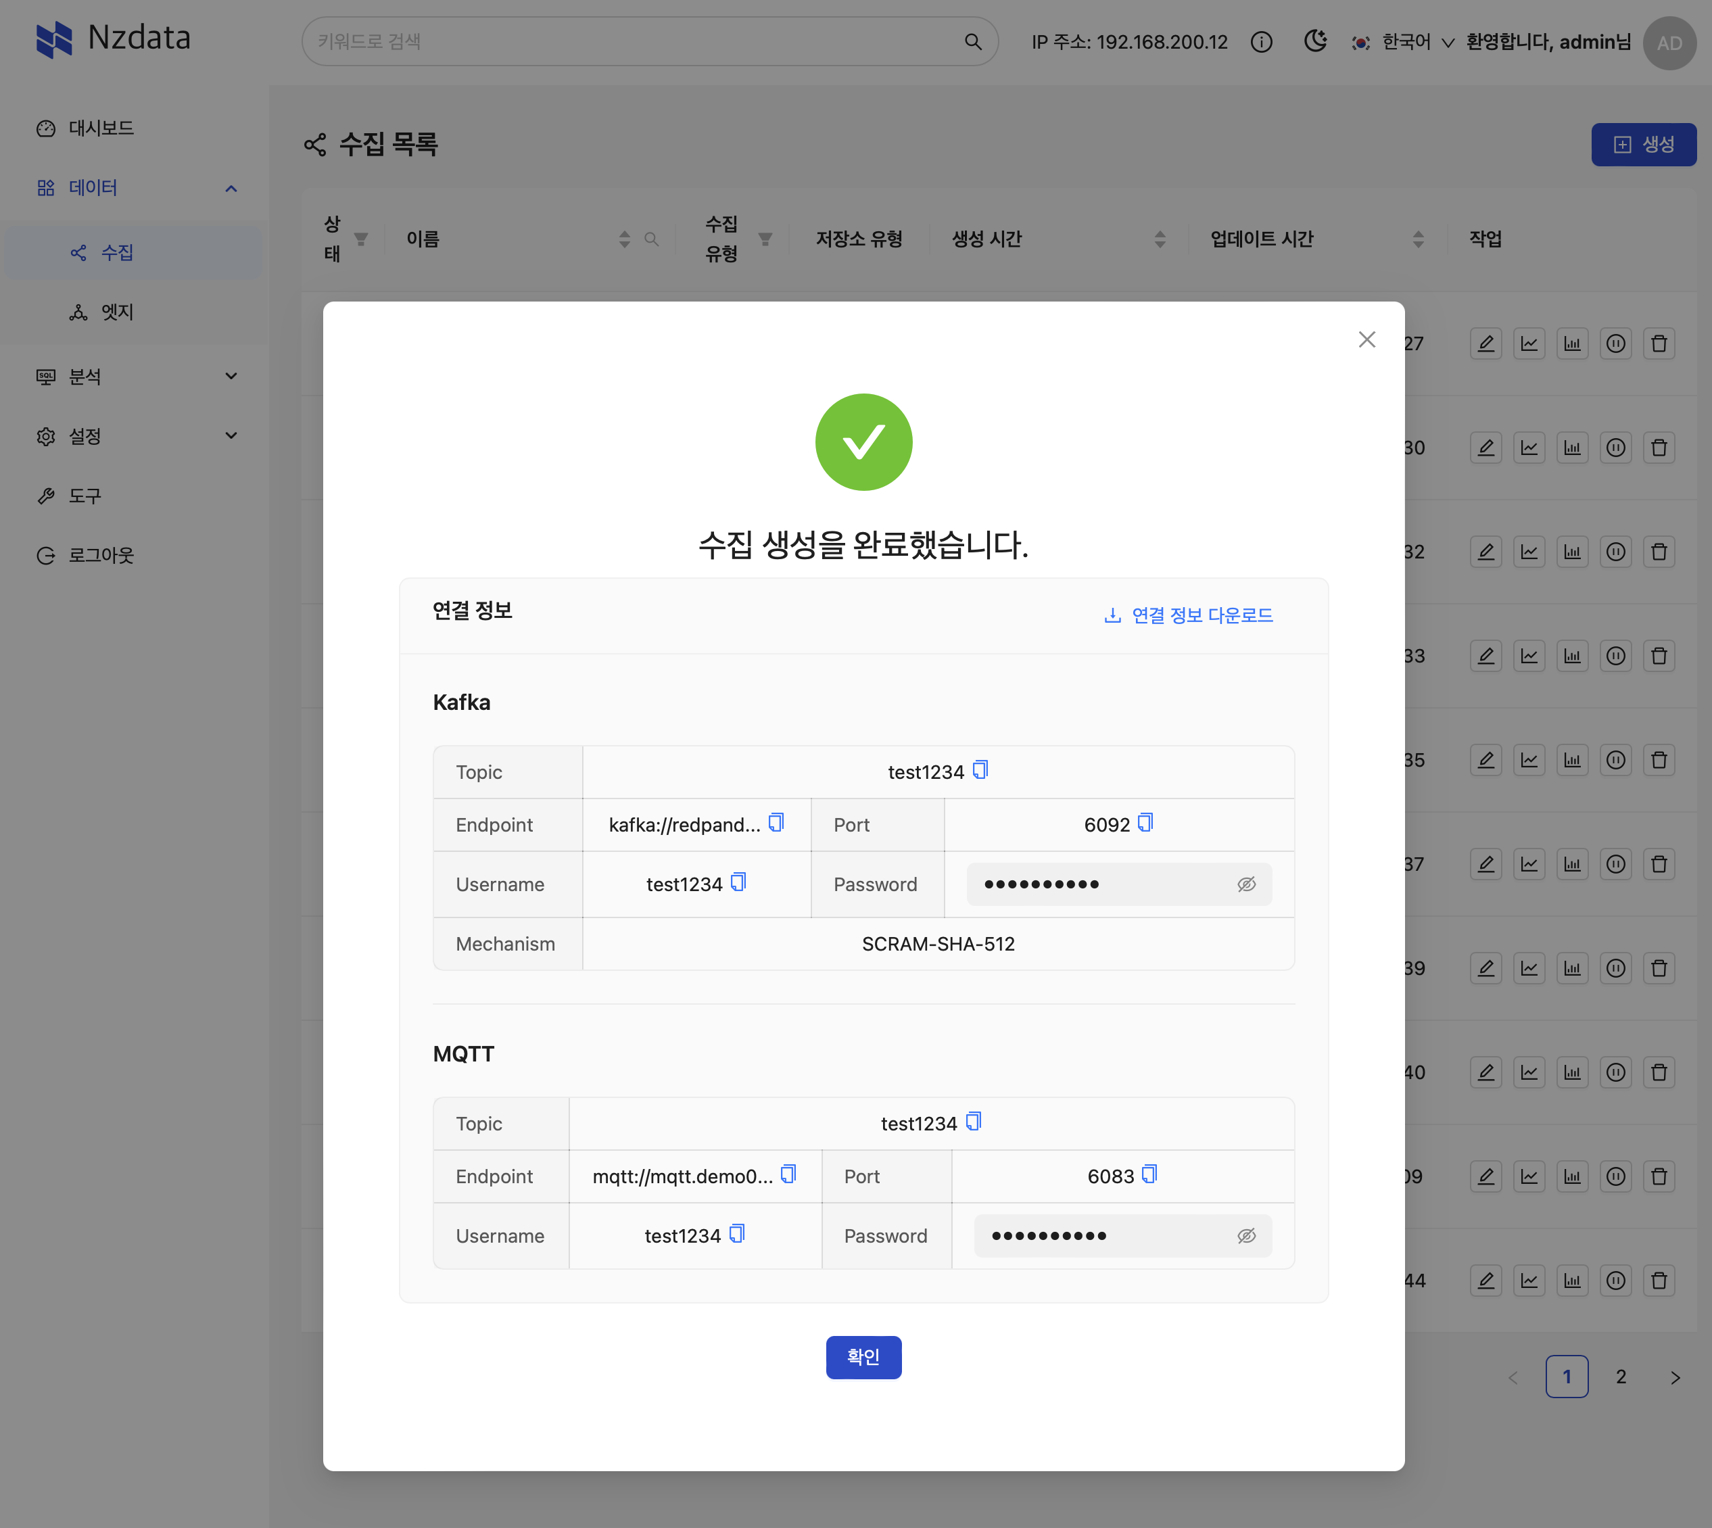1712x1528 pixels.
Task: Copy Kafka Port 6092
Action: point(1145,823)
